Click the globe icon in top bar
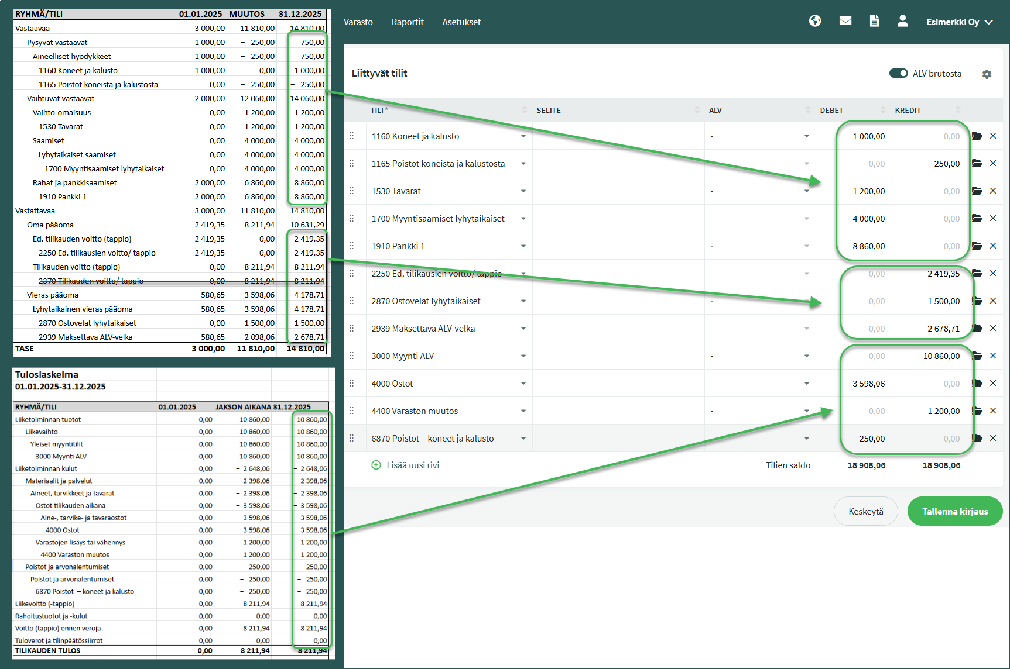1010x669 pixels. [x=815, y=21]
